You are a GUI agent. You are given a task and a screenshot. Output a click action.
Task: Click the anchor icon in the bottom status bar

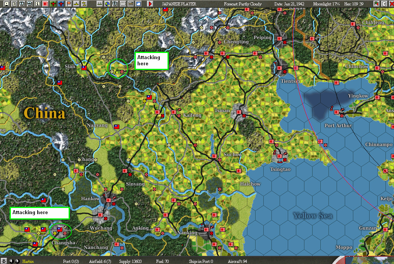click(x=3, y=261)
